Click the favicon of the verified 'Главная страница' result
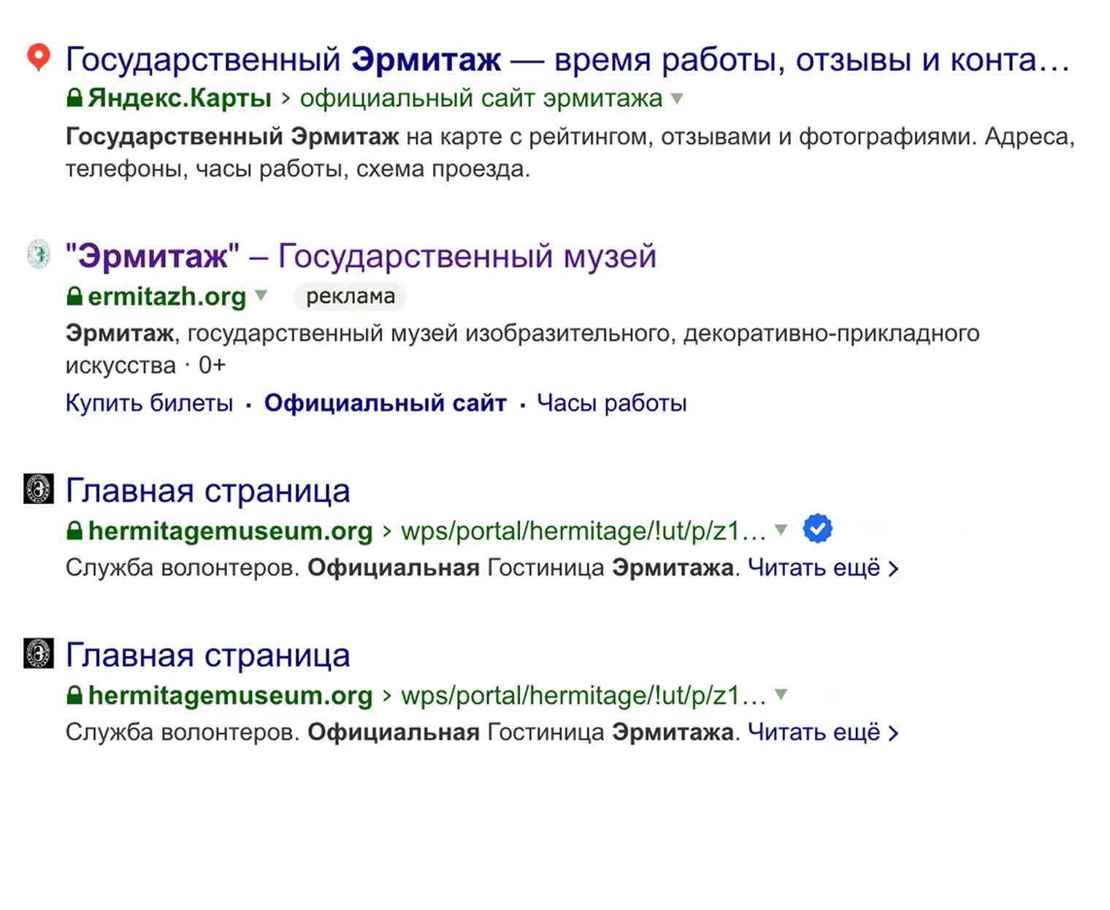1110x910 pixels. (x=39, y=489)
